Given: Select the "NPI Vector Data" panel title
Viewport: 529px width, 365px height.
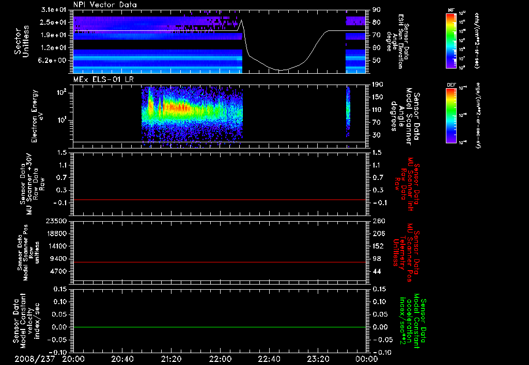Looking at the screenshot, I should point(105,5).
